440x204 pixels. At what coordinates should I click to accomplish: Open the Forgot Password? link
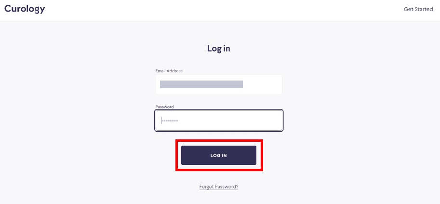tap(219, 187)
